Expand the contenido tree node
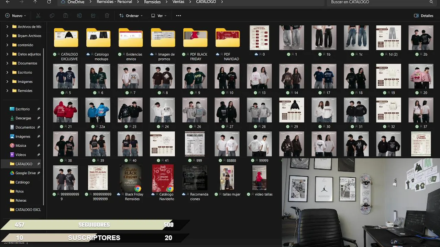The width and height of the screenshot is (440, 247). tap(8, 45)
